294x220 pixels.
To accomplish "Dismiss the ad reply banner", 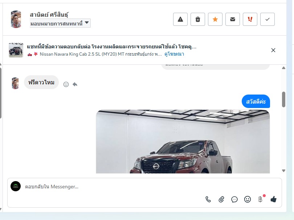I will coord(273,50).
